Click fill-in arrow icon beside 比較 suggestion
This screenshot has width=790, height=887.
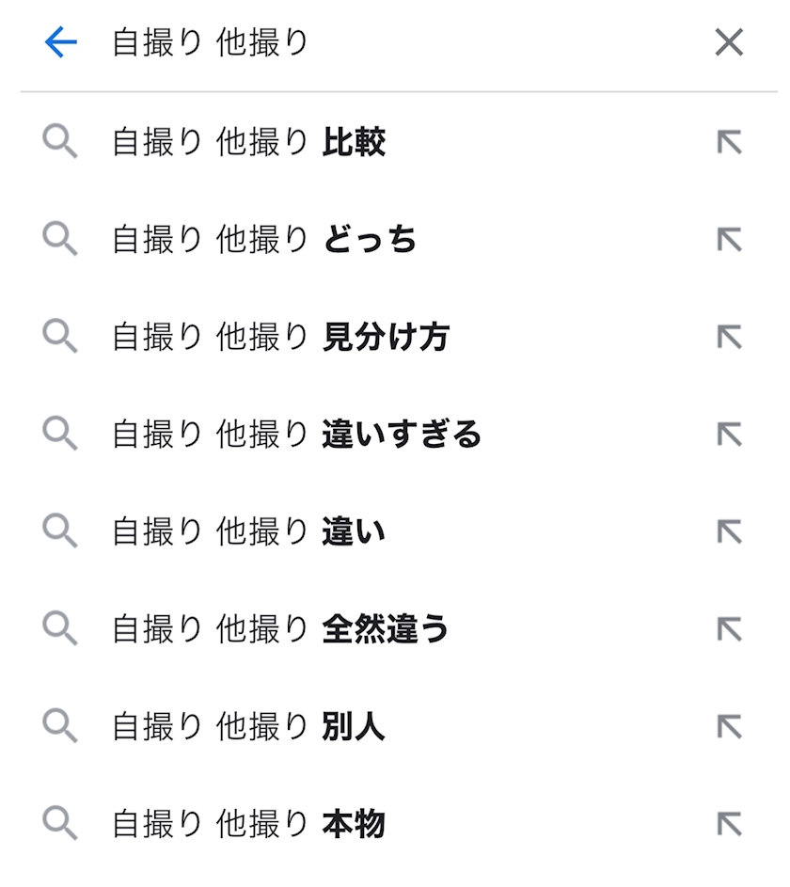729,143
